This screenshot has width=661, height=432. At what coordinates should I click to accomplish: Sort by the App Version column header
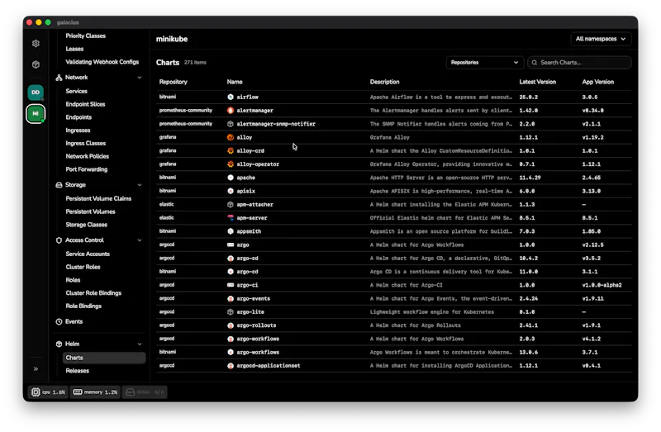pyautogui.click(x=597, y=82)
